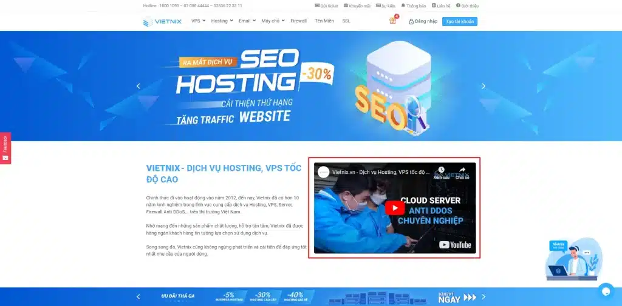
Task: Open the Firewall menu item
Action: 298,21
